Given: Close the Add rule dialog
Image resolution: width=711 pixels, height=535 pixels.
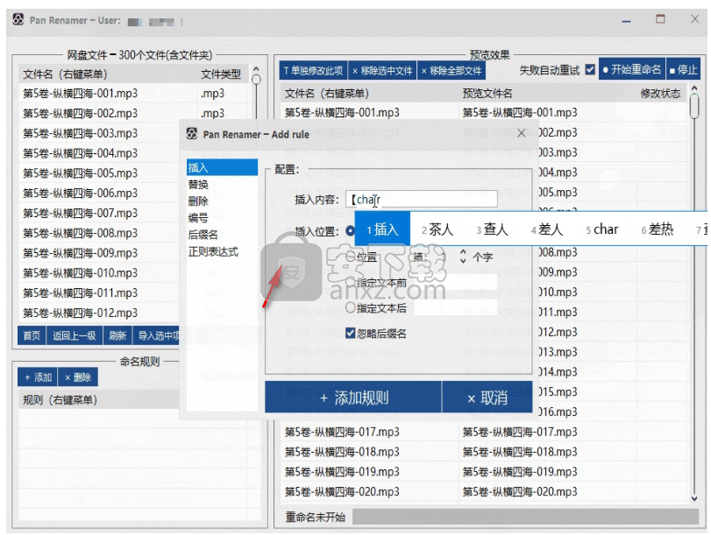Looking at the screenshot, I should (522, 133).
